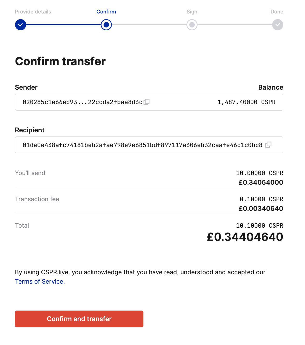Click the filled Confirm step circle
Screen dimensions: 305x345
106,25
